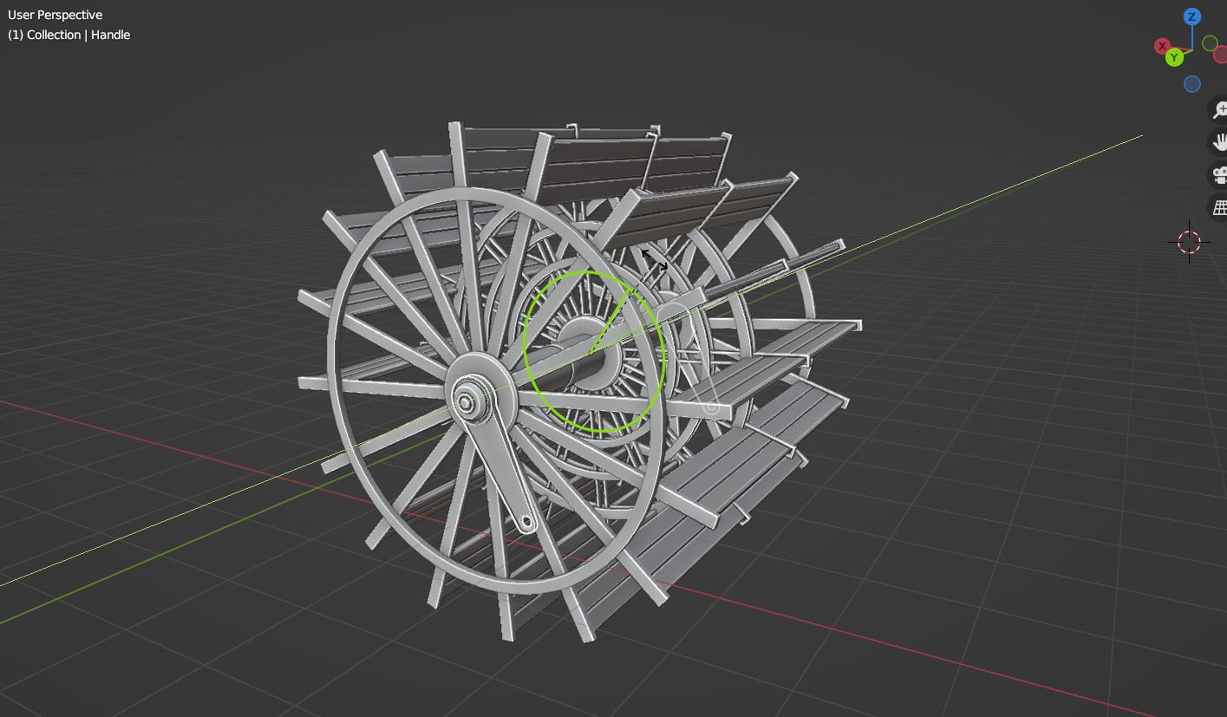
Task: Click the red-white 3D cursor
Action: [1189, 243]
